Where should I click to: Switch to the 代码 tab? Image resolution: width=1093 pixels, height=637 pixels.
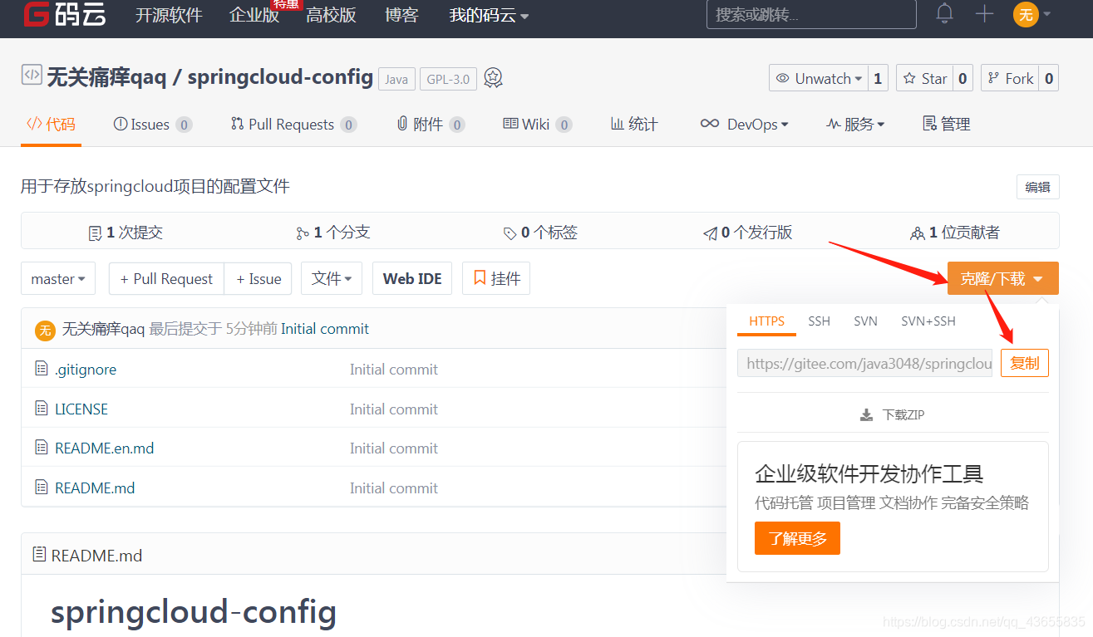point(51,124)
